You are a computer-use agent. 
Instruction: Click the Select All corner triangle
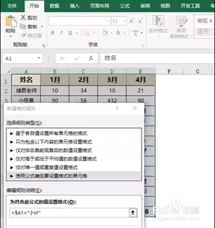click(x=8, y=72)
